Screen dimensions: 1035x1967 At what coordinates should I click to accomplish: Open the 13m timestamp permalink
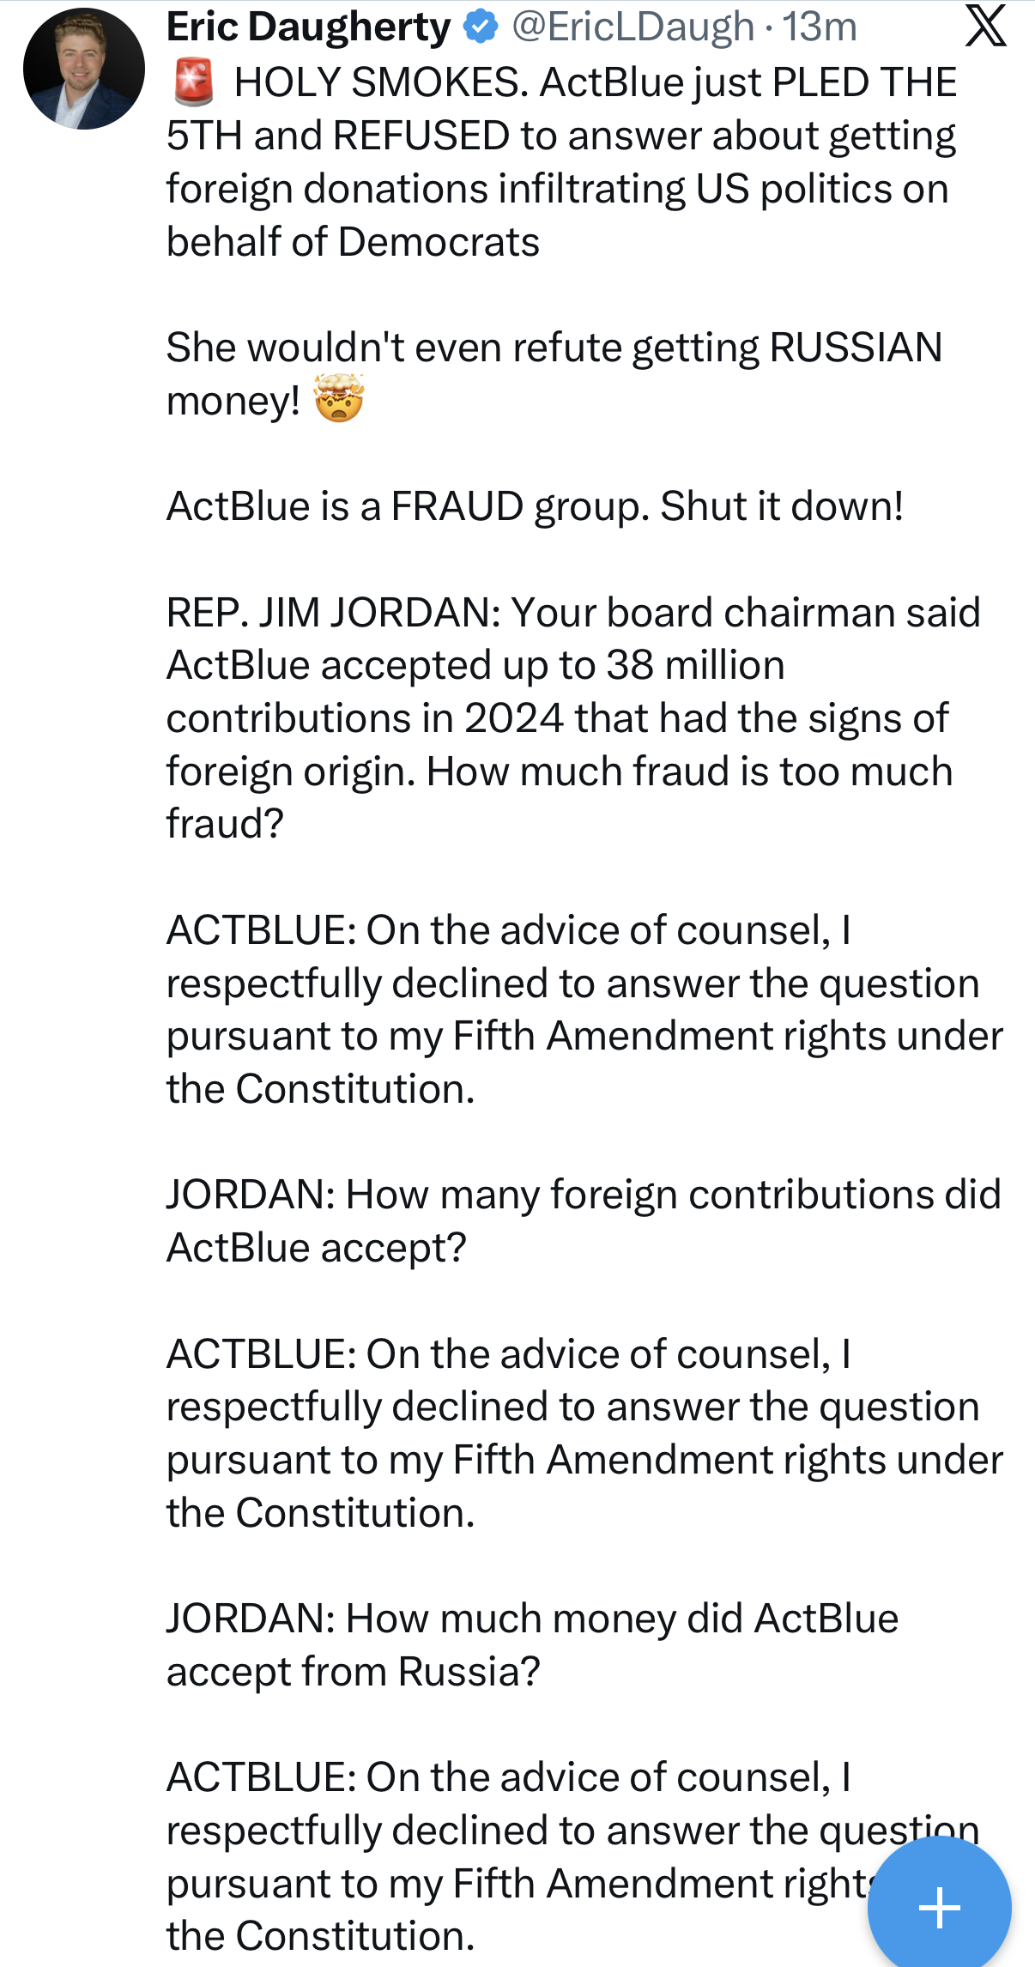(820, 27)
